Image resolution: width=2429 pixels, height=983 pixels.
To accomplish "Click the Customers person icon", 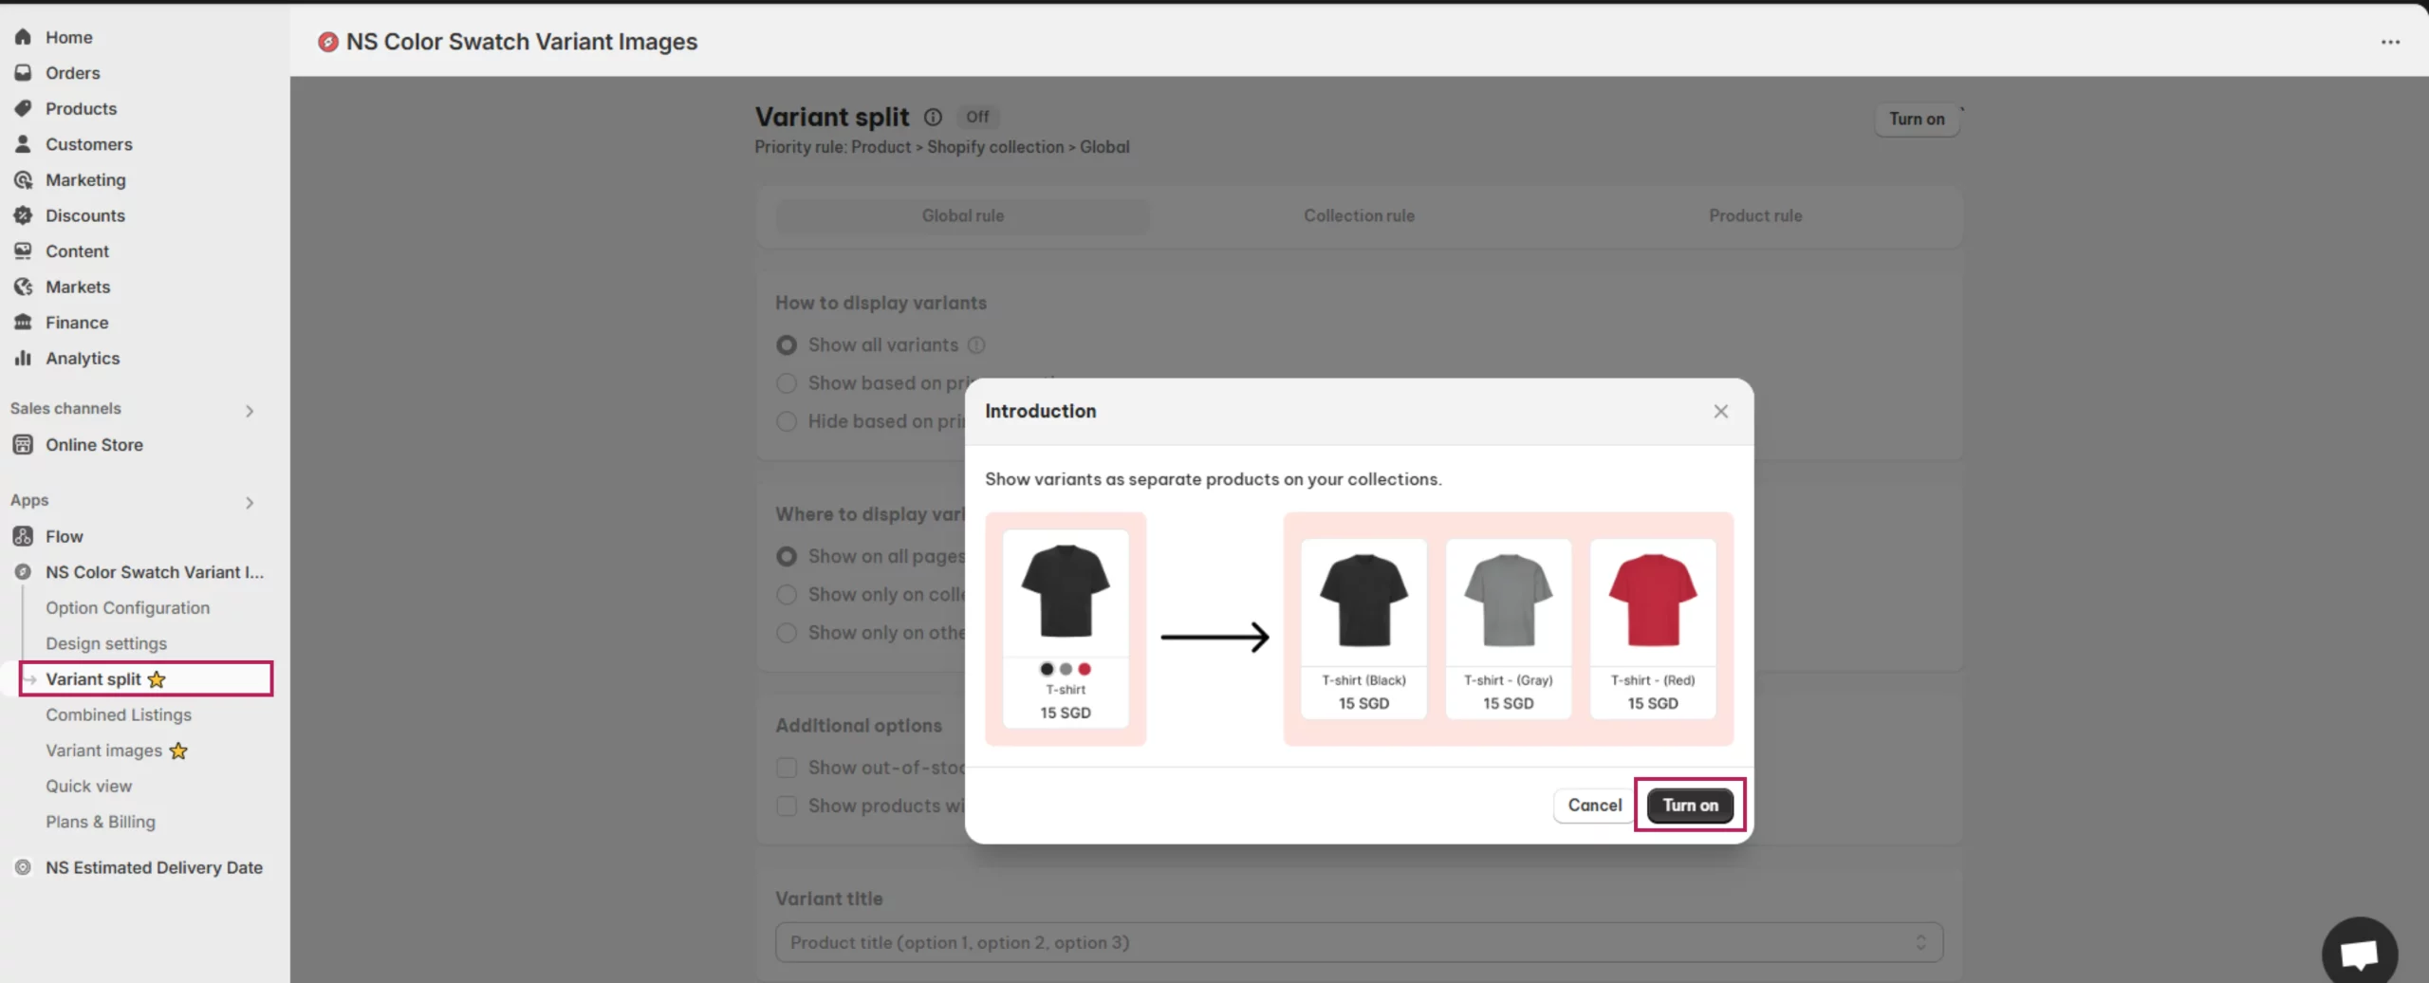I will 23,144.
